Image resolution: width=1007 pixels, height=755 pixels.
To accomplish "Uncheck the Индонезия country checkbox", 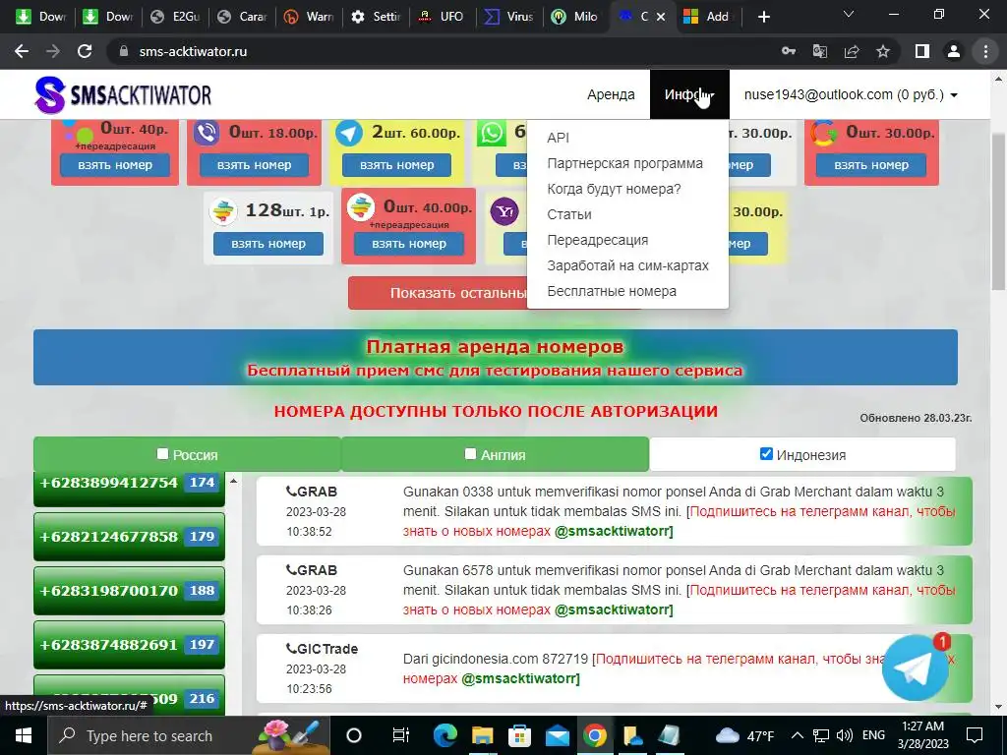I will click(766, 454).
